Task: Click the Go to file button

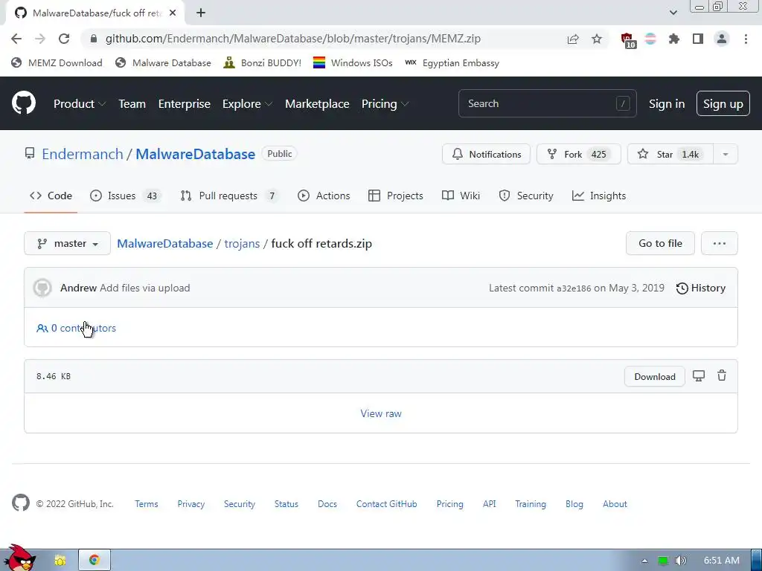Action: point(660,243)
